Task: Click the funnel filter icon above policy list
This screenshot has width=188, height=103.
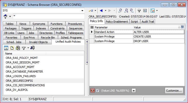Action: point(24,48)
